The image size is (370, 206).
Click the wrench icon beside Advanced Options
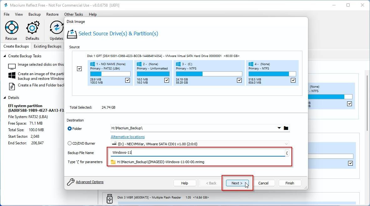point(70,182)
